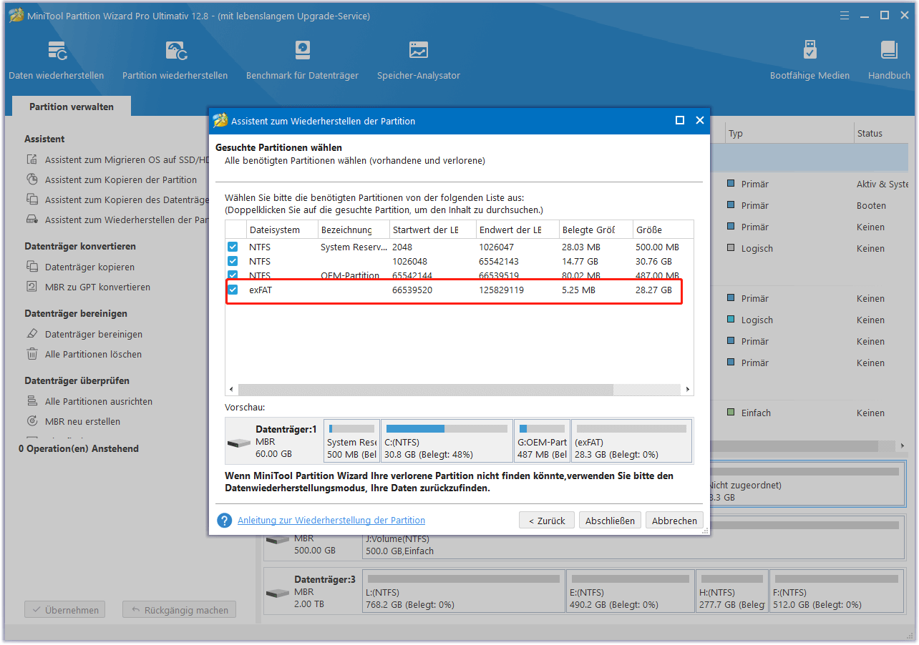Viewport: 919px width, 645px height.
Task: Click 80.02 MB Belegte Größe cell
Action: pos(581,275)
